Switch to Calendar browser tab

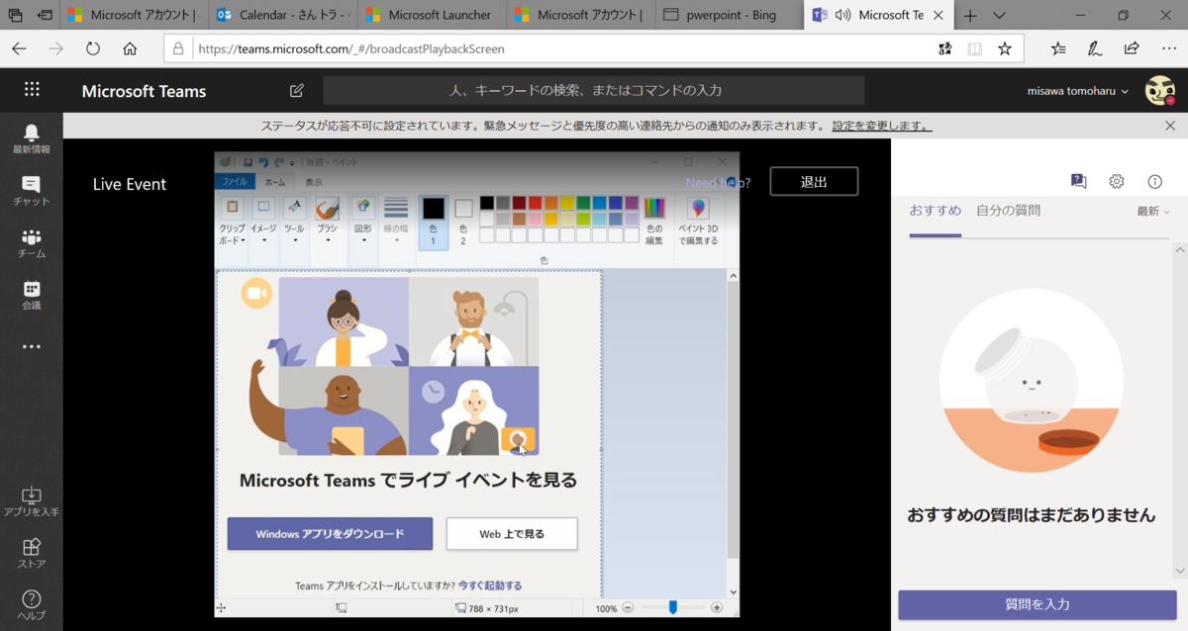(x=281, y=15)
